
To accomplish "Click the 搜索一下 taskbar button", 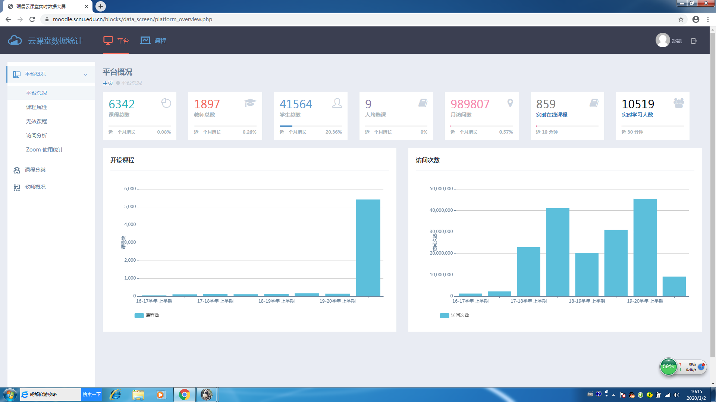I will 91,395.
